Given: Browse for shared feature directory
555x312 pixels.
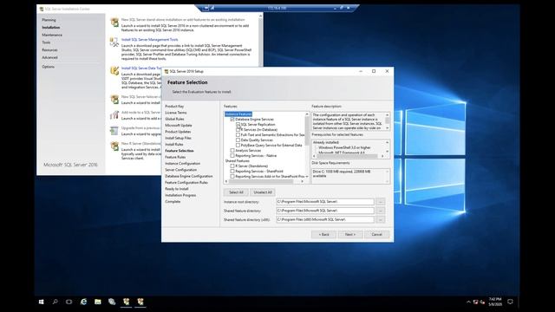Looking at the screenshot, I should tap(380, 211).
